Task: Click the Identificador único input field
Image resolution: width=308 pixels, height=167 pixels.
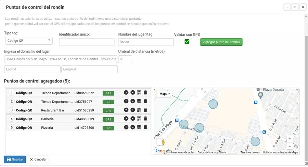Action: click(x=87, y=42)
